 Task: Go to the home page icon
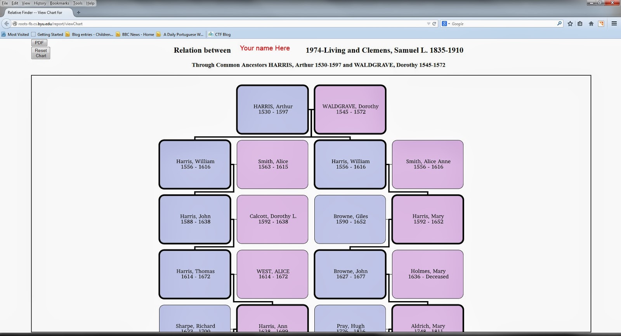pyautogui.click(x=591, y=24)
